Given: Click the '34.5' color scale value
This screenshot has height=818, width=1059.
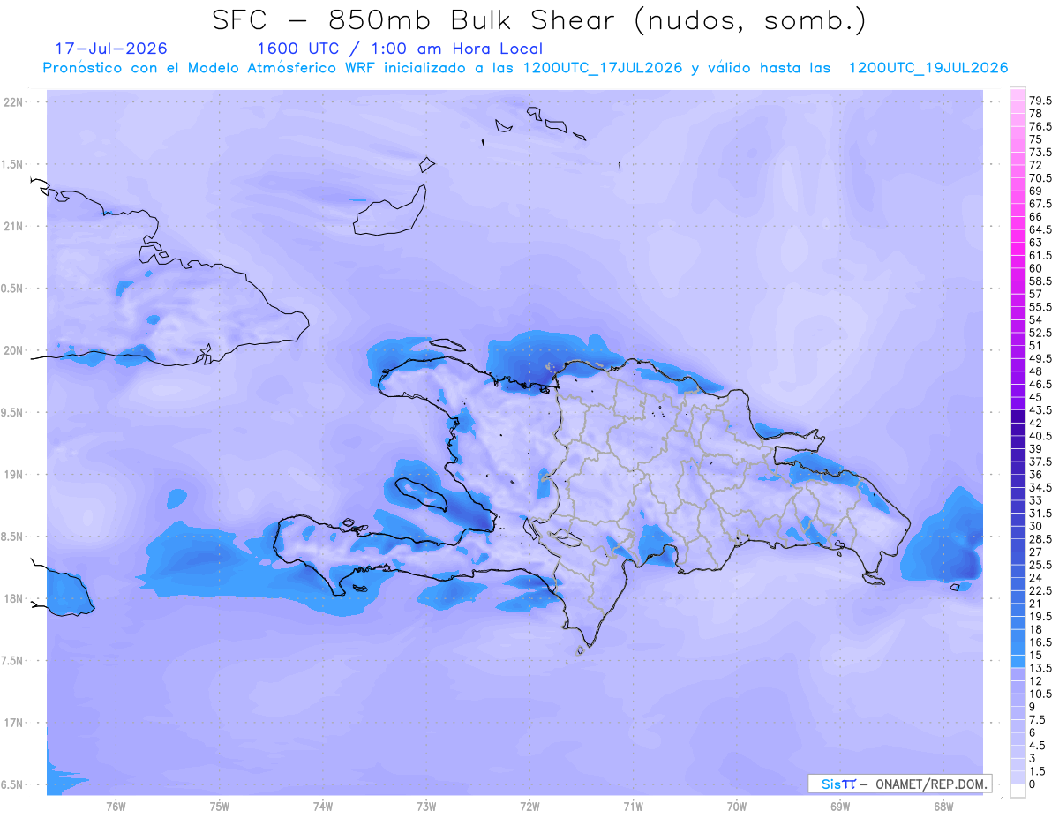Looking at the screenshot, I should pos(1040,487).
